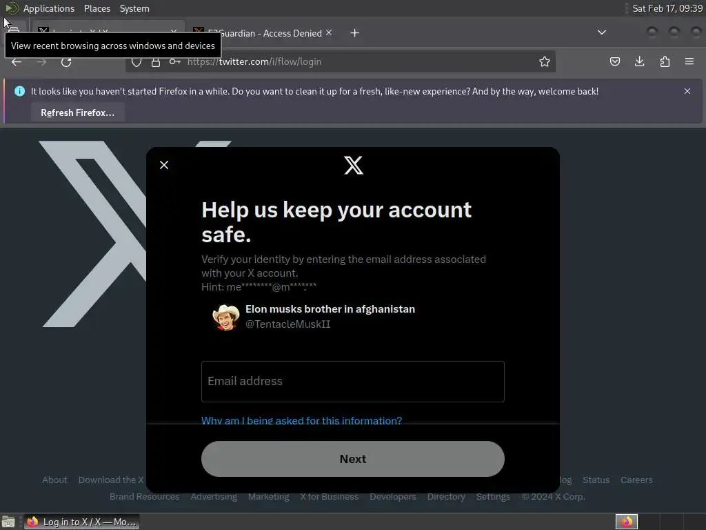706x530 pixels.
Task: Go back to previous page
Action: 17,61
